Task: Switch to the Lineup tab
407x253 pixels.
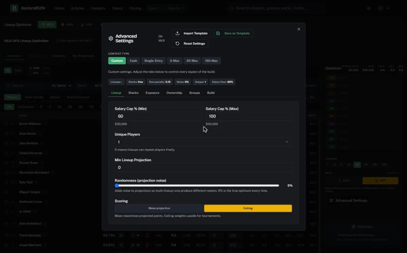Action: click(116, 93)
